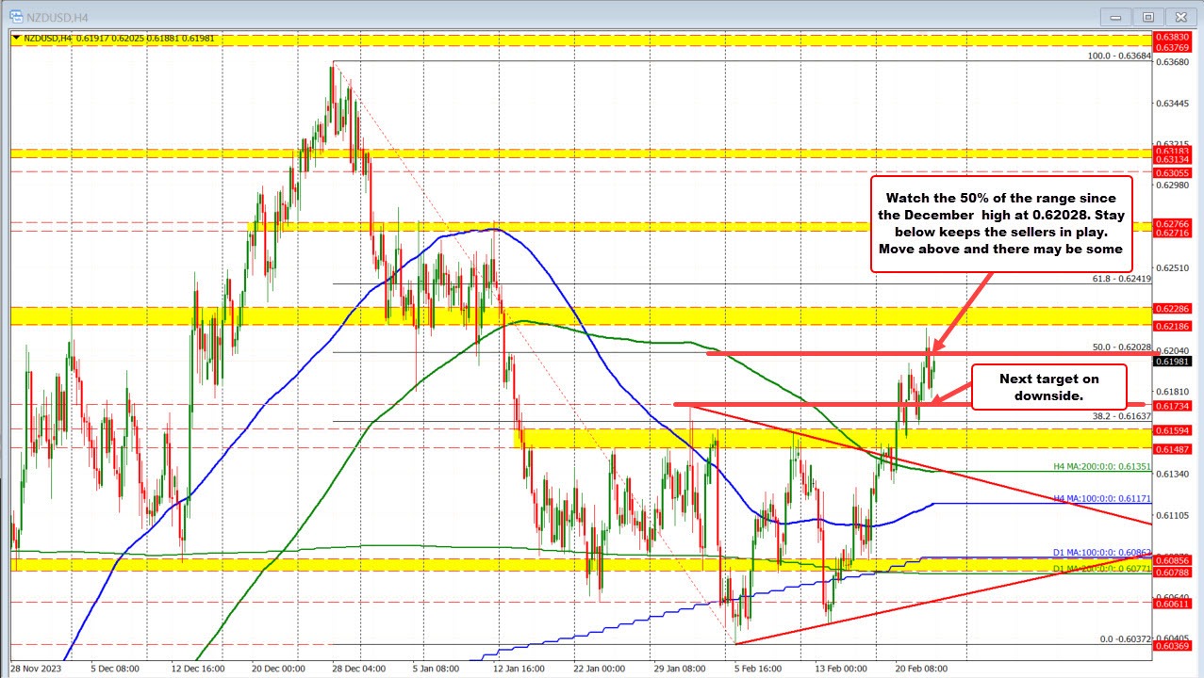Click the 12 Jan 16:00 time label

pyautogui.click(x=519, y=668)
